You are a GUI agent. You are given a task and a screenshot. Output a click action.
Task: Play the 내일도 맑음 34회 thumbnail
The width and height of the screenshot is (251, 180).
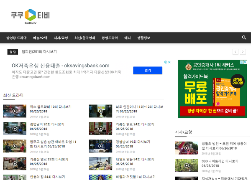point(100,164)
